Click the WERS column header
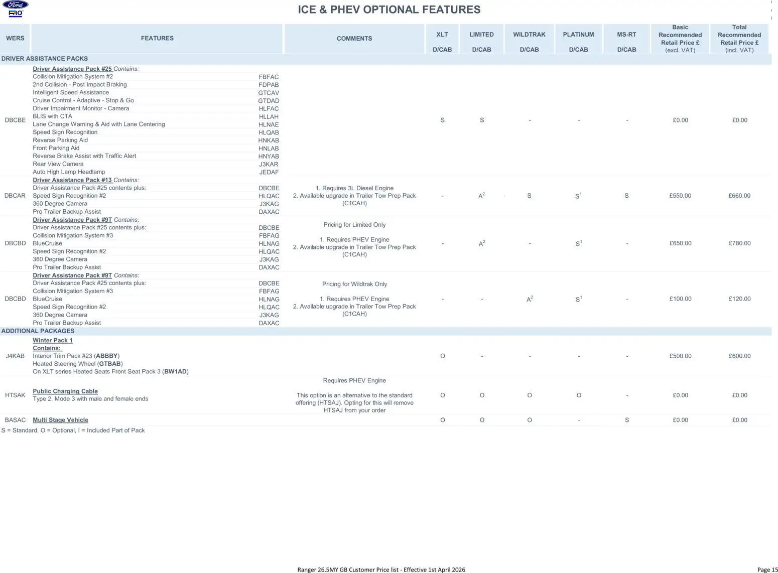This screenshot has width=778, height=573. pos(15,38)
